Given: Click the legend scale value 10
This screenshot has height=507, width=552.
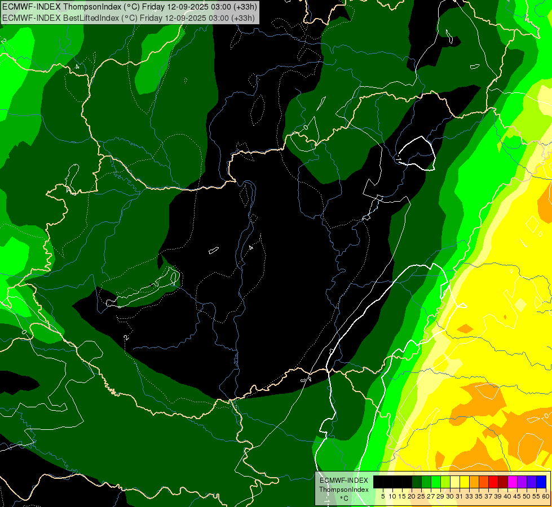Looking at the screenshot, I should coord(392,496).
